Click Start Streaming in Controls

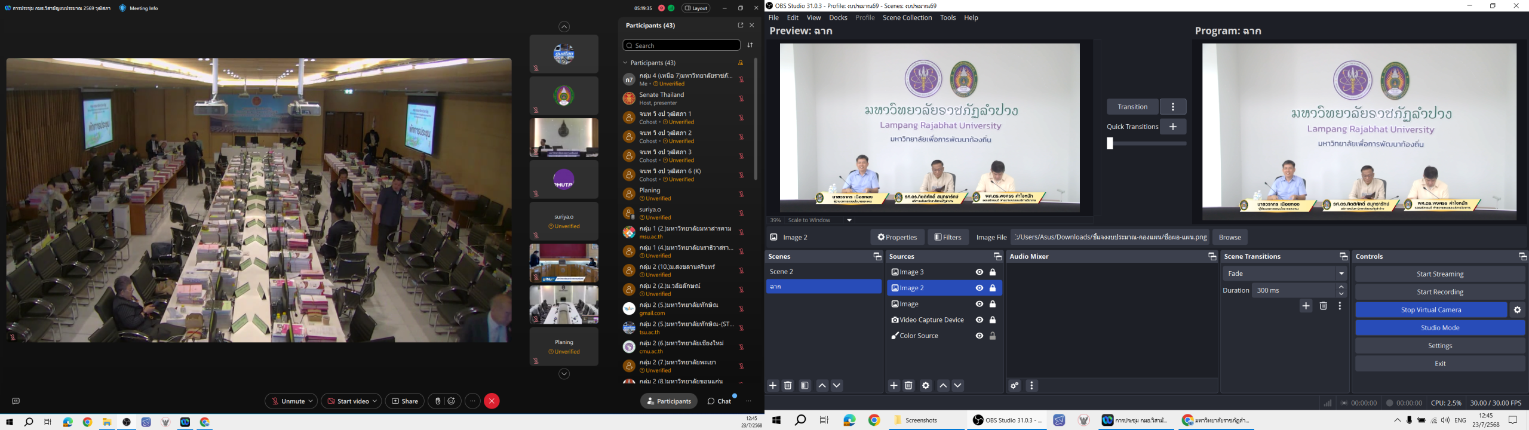point(1440,274)
